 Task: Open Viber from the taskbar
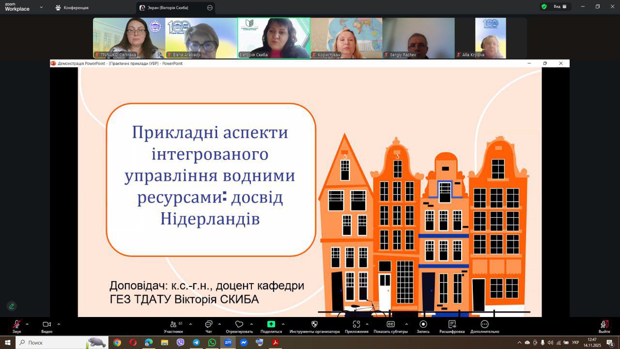tap(180, 342)
